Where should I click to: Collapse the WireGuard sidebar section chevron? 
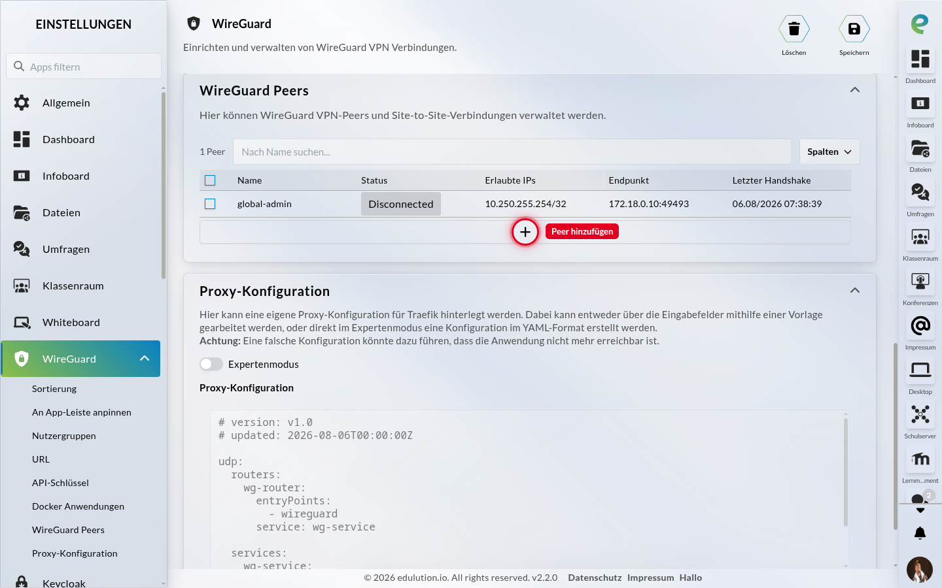tap(145, 358)
